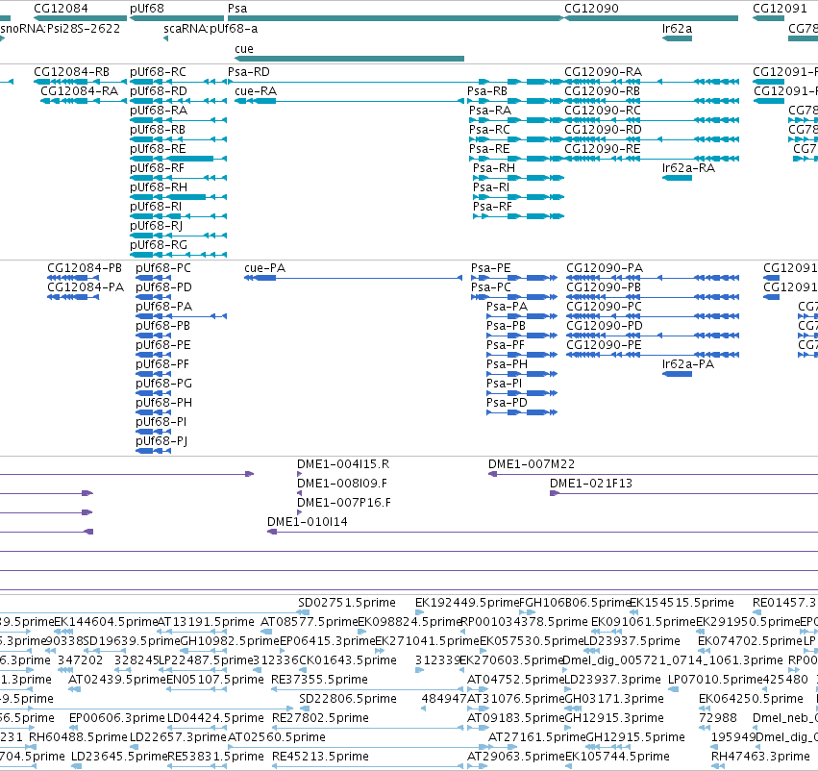Click protein label Psa-PE
This screenshot has height=771, width=818.
click(x=491, y=267)
